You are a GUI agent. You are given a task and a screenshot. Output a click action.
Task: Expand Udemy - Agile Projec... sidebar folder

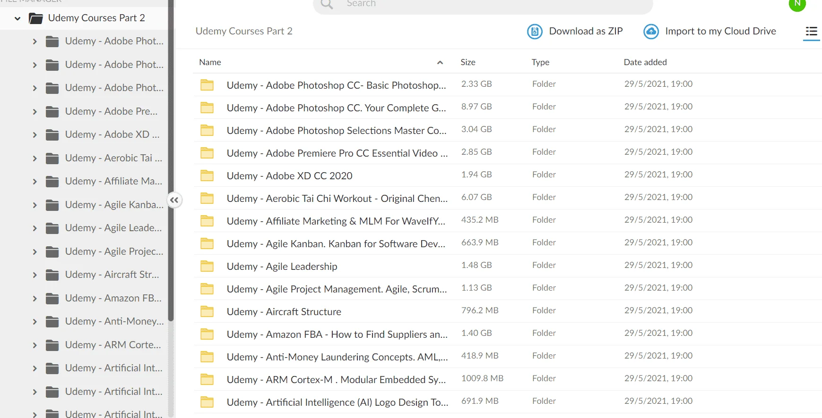35,252
